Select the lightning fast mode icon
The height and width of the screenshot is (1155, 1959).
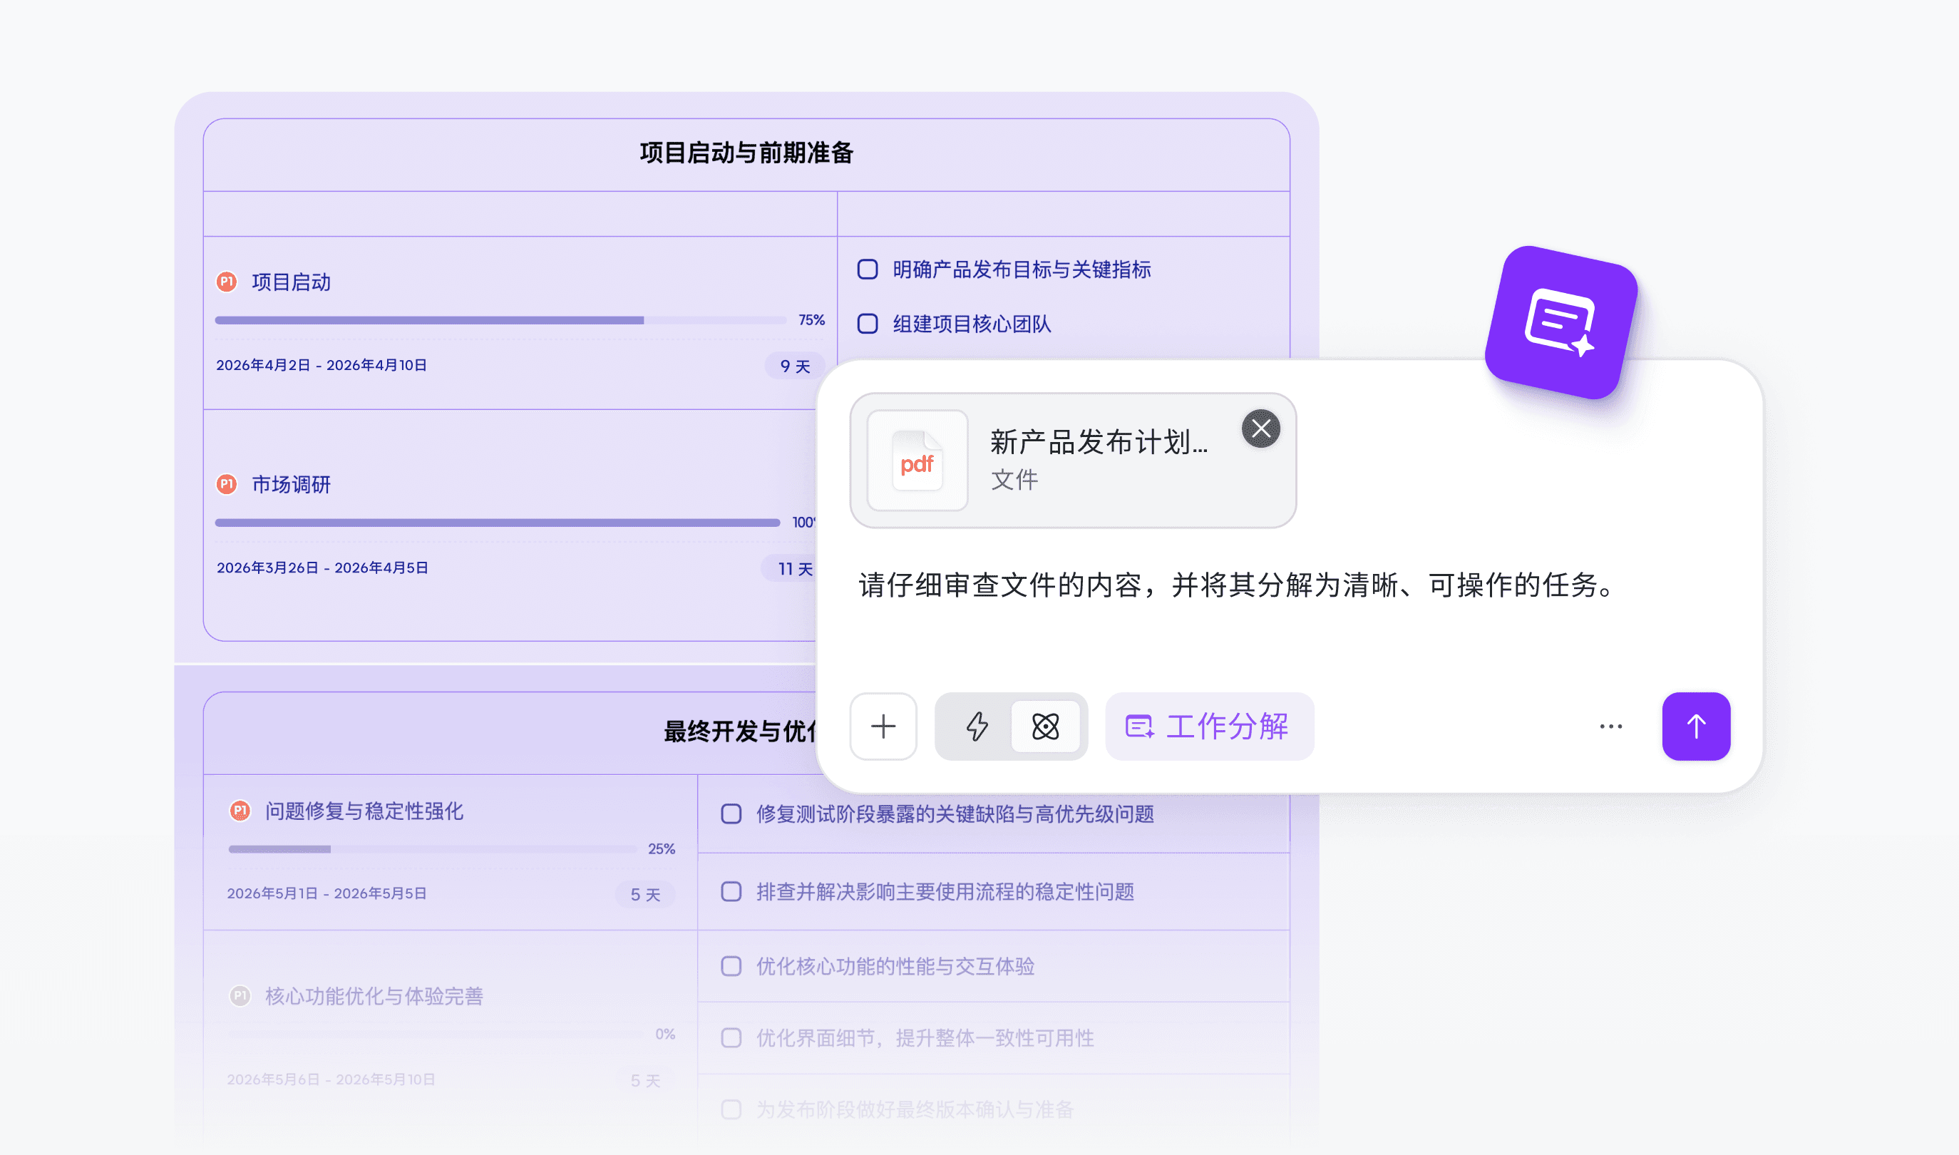tap(977, 727)
